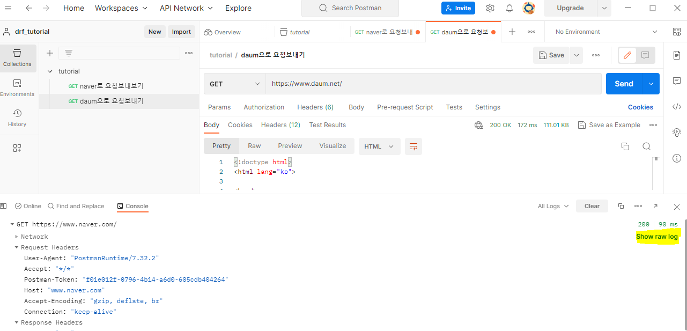Open the GET method dropdown

coord(235,84)
